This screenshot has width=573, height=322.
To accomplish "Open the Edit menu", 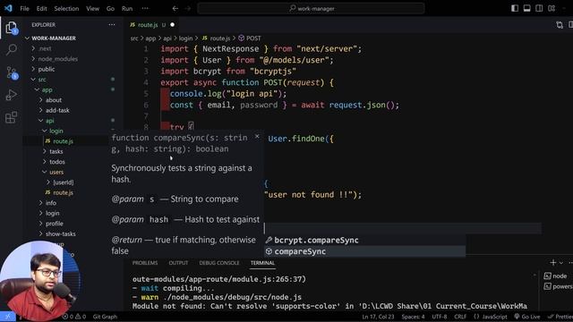I will click(x=42, y=8).
